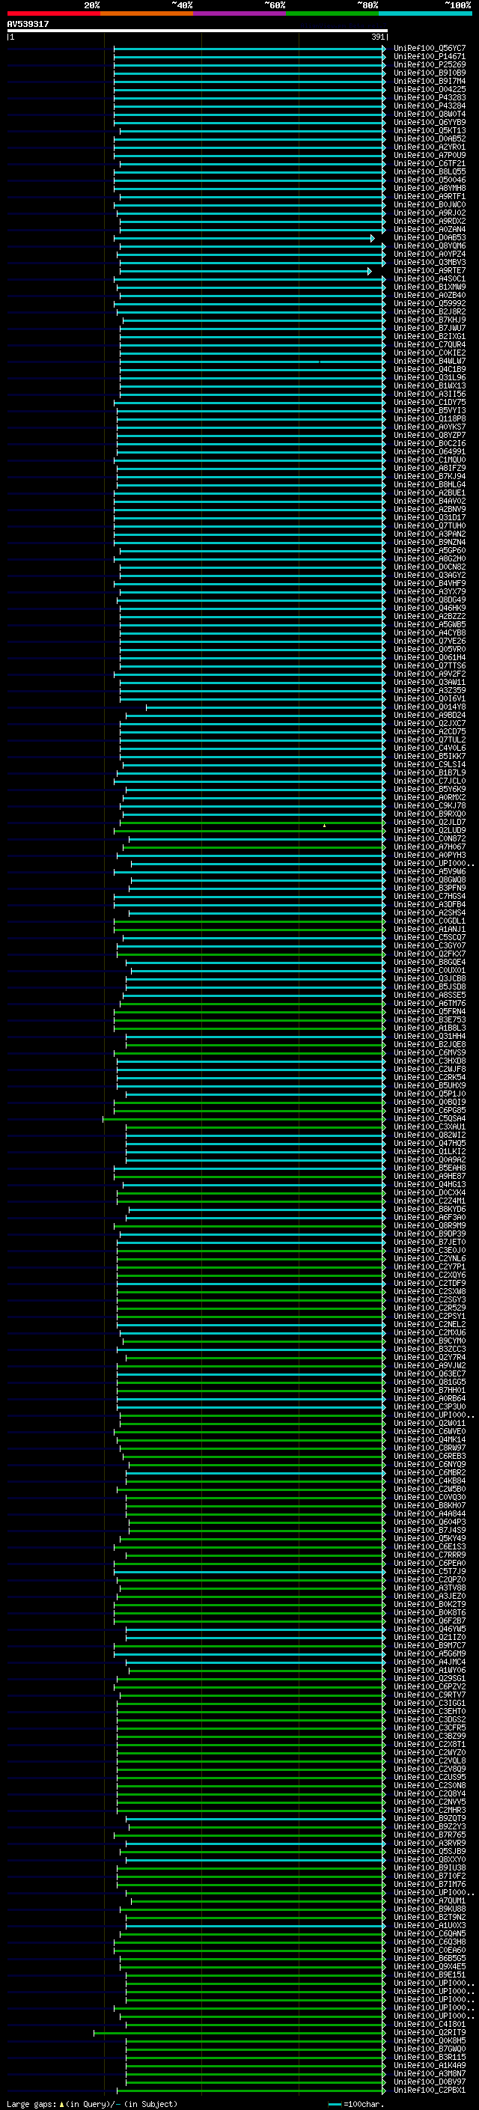Click the =100char scale legend

(356, 2104)
